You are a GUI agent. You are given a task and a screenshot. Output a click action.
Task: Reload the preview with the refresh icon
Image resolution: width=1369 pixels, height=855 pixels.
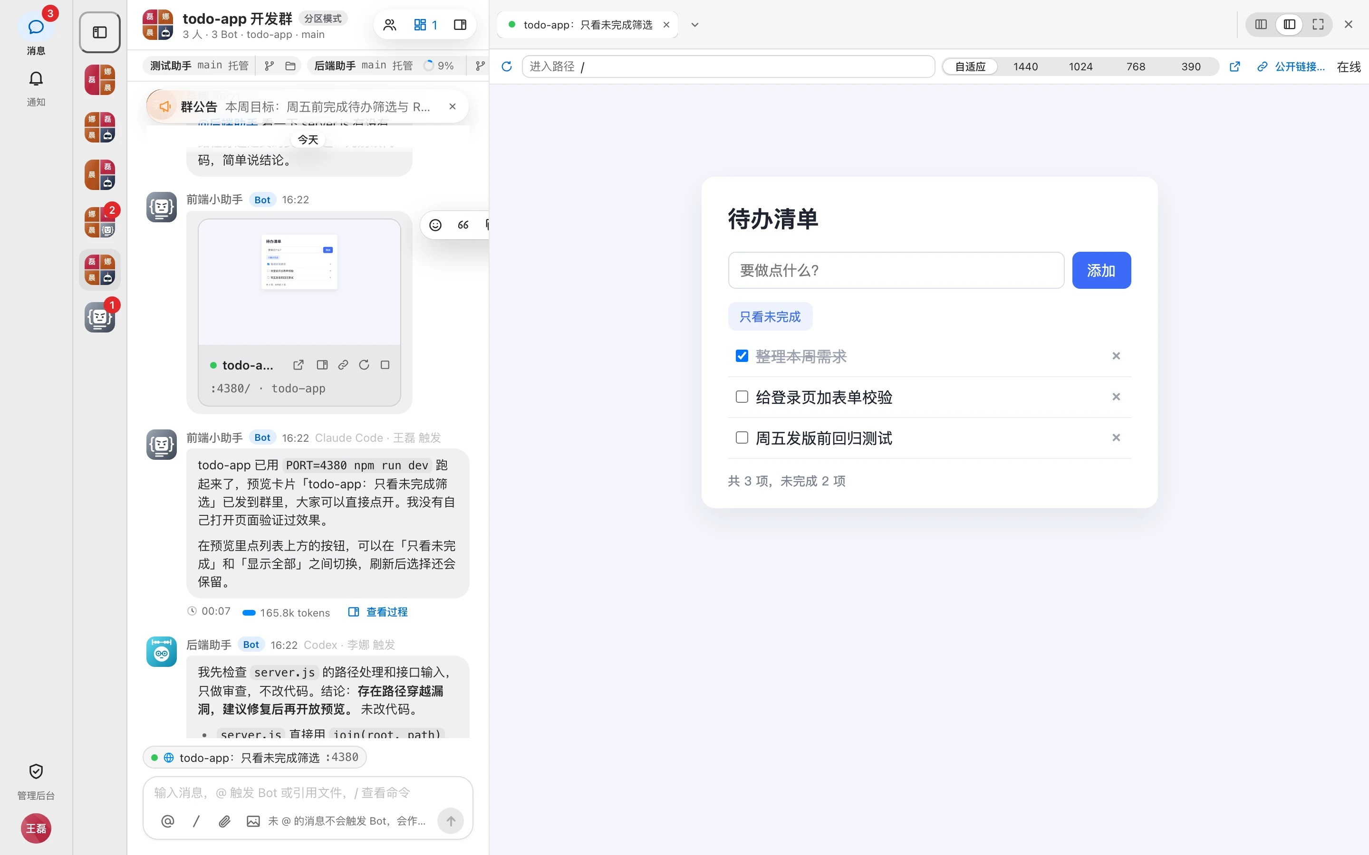507,66
